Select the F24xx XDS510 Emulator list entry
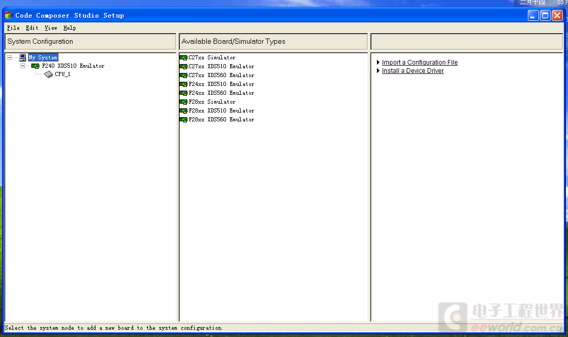Viewport: 568px width, 337px height. (x=221, y=84)
